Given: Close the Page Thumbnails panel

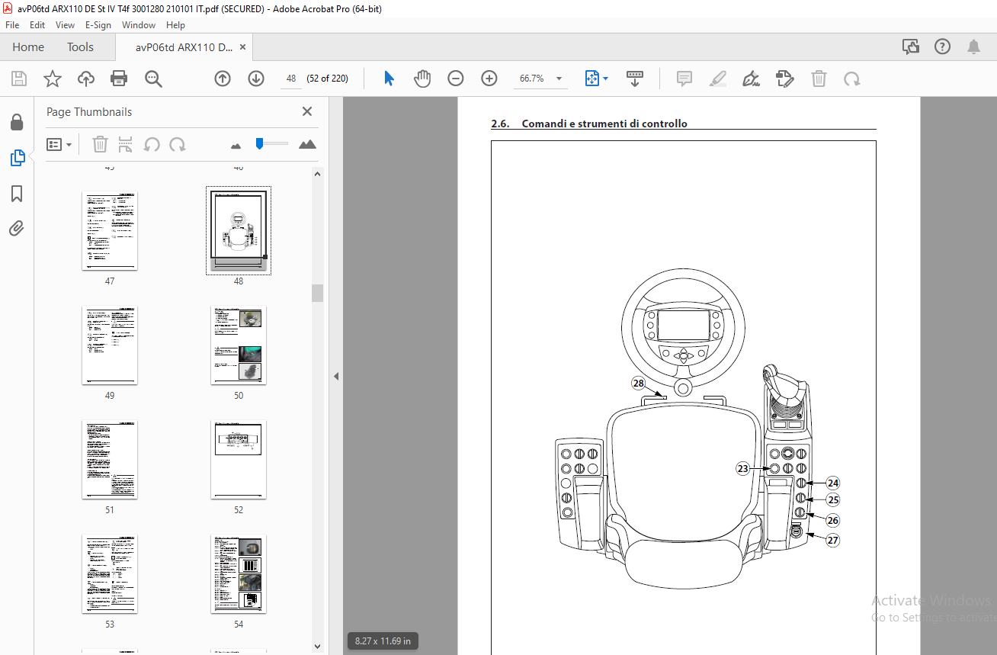Looking at the screenshot, I should point(307,111).
